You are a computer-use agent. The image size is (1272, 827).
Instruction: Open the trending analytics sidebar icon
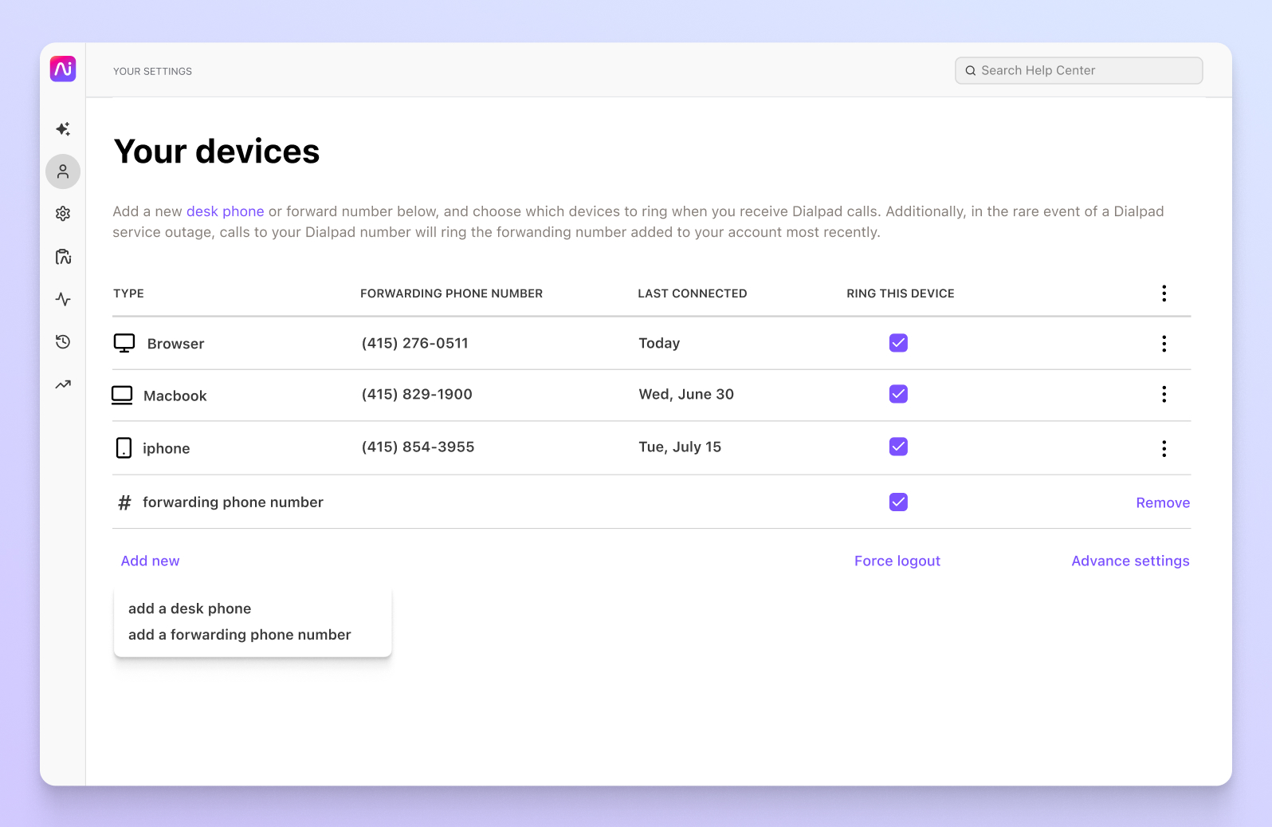pyautogui.click(x=63, y=384)
